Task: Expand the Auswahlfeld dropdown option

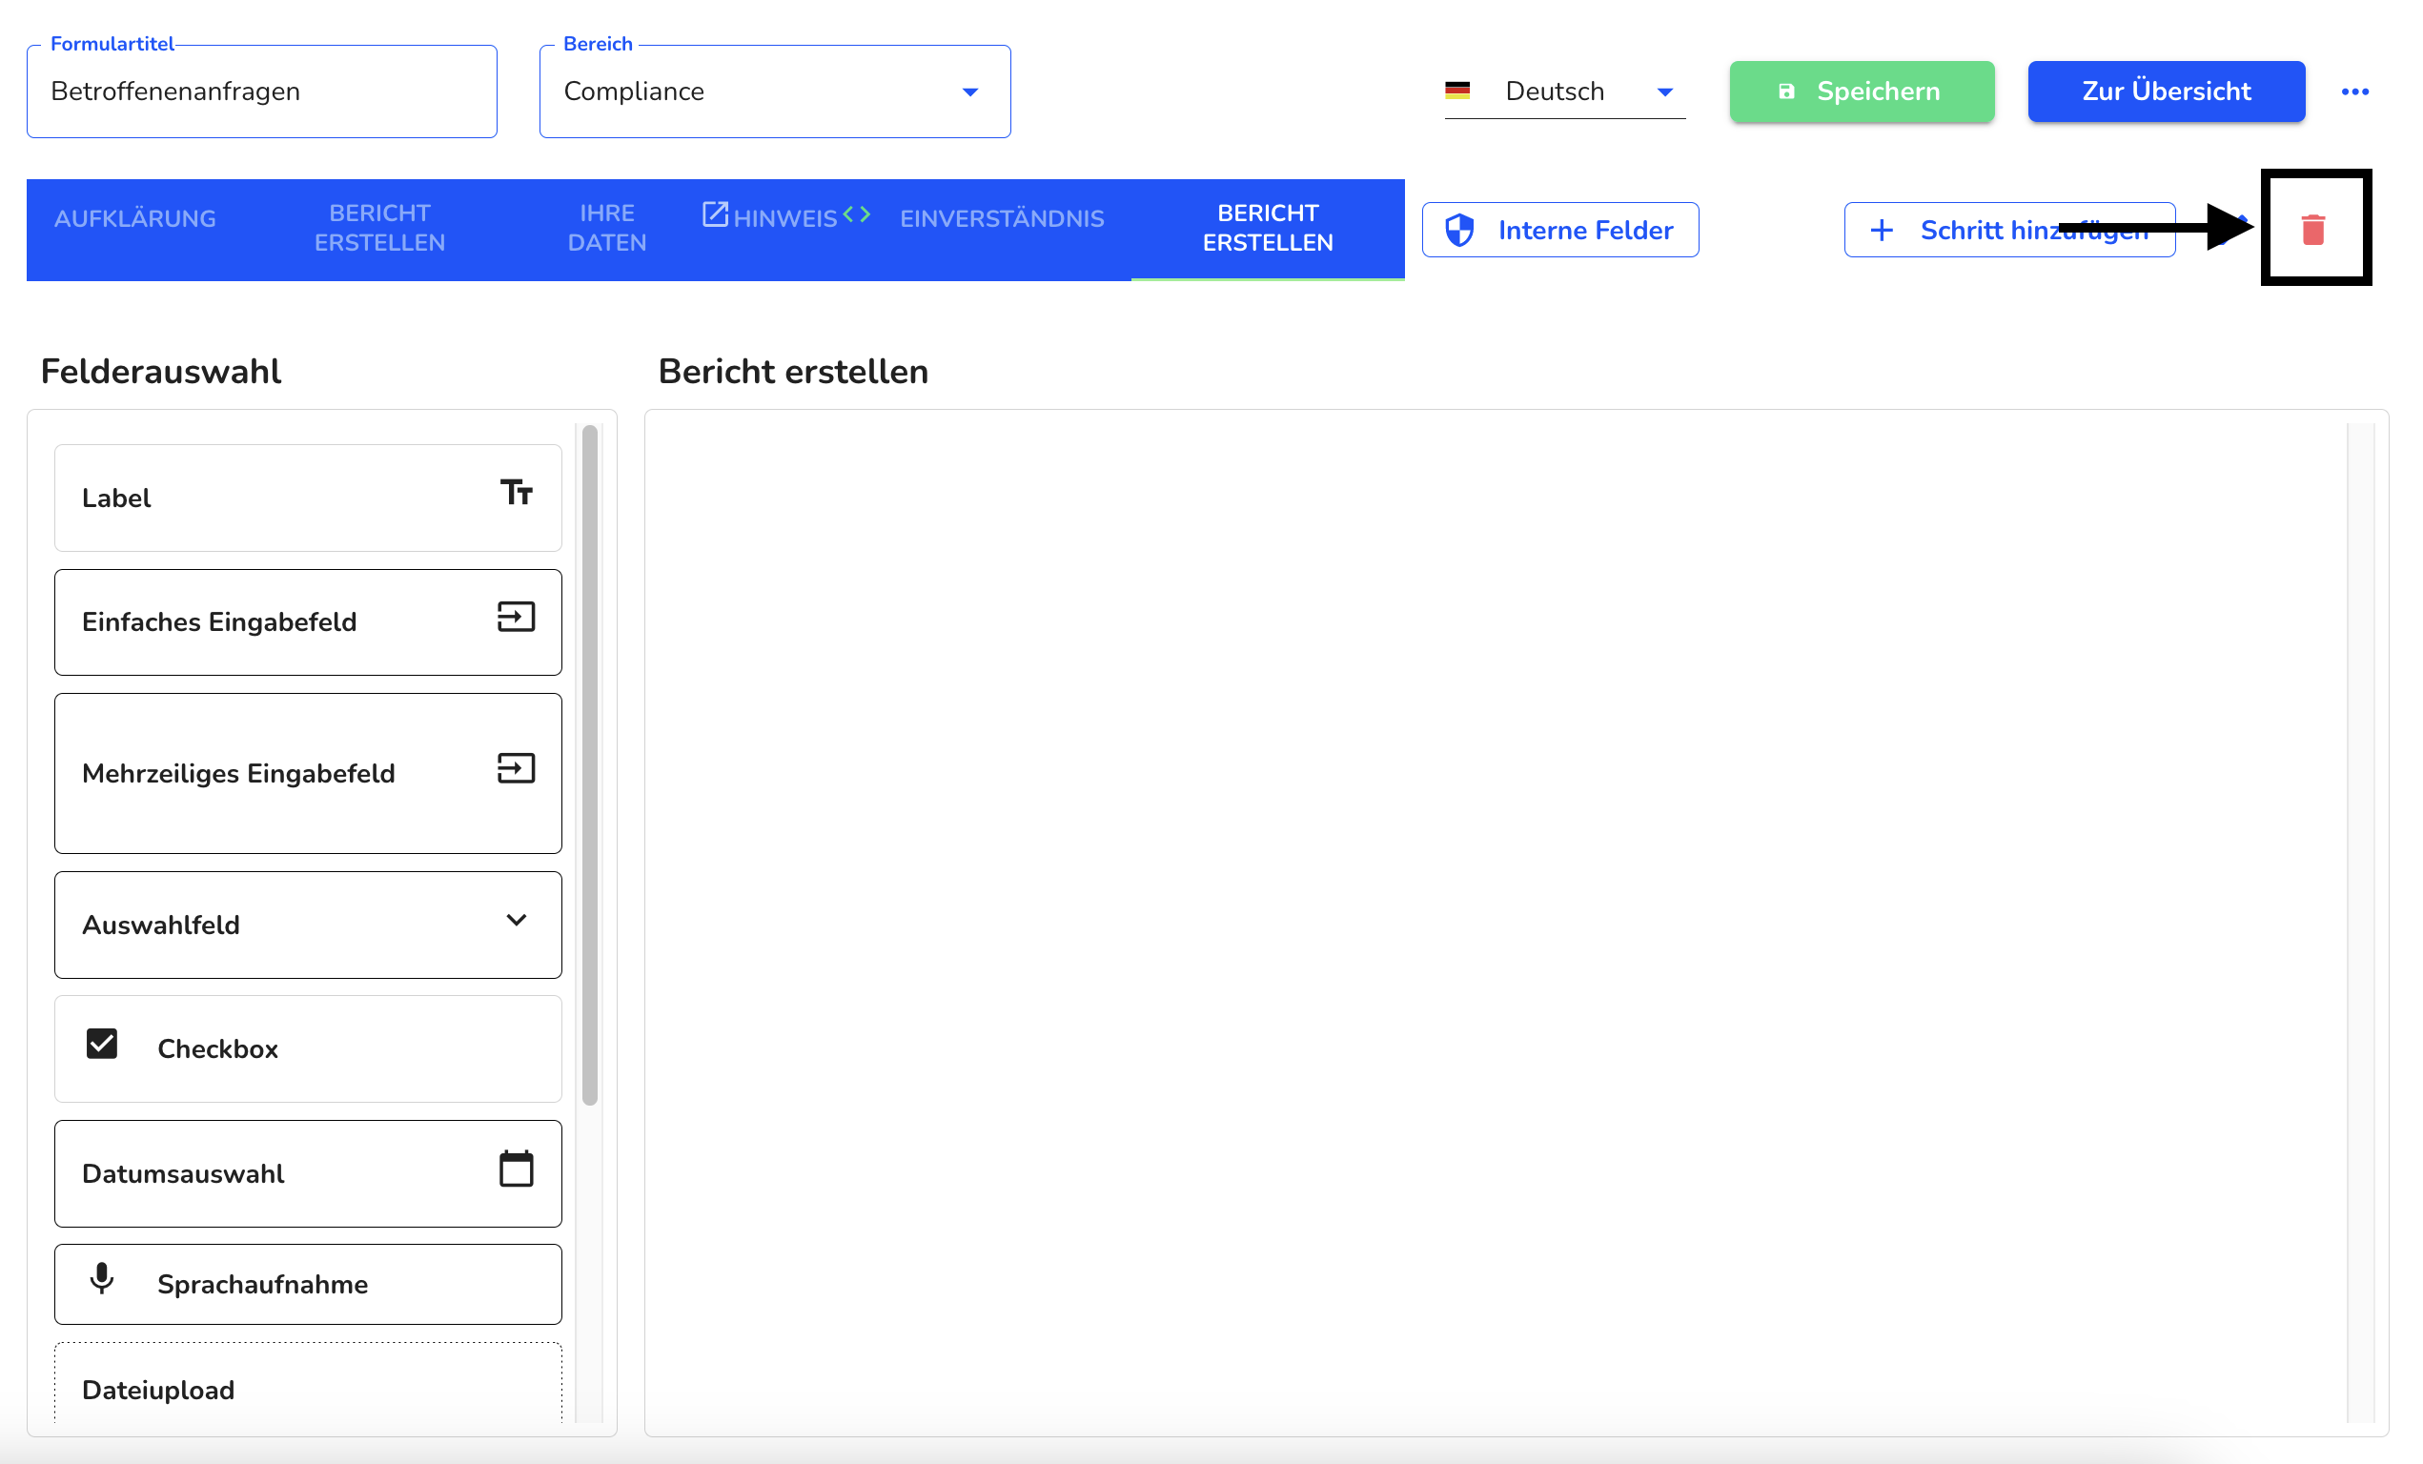Action: tap(516, 921)
